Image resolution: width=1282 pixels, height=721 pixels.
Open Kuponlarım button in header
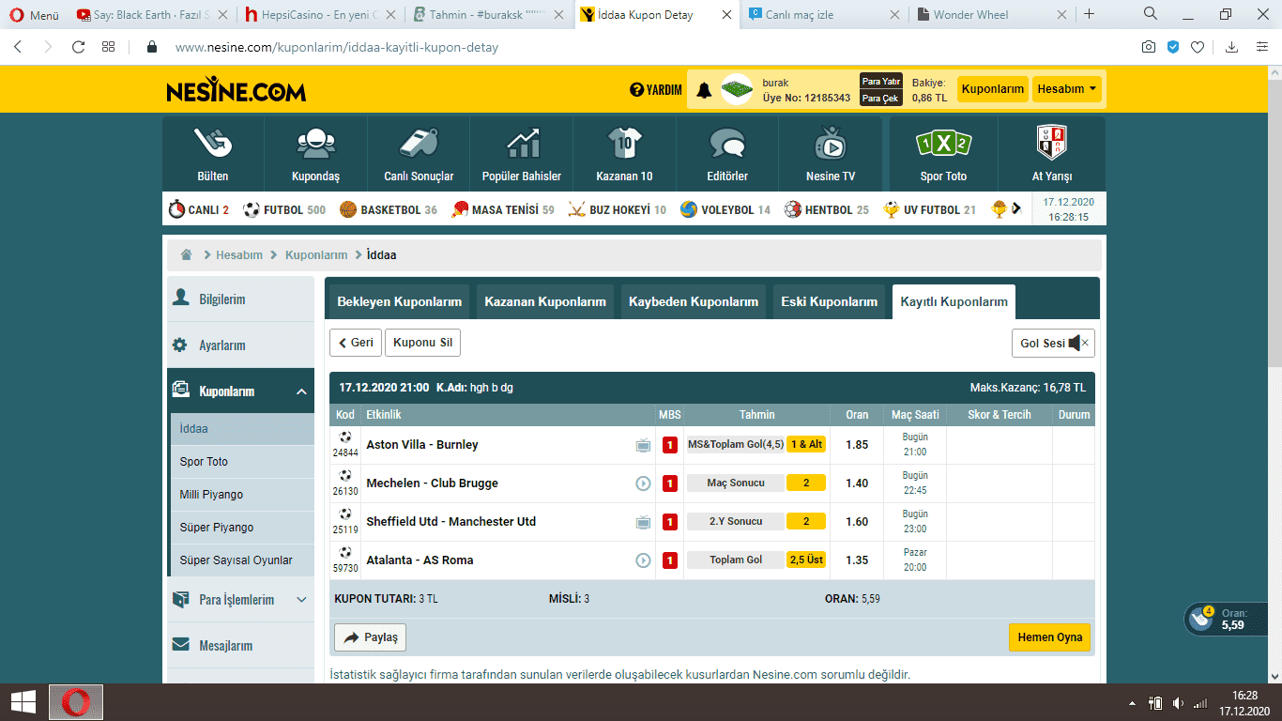coord(993,89)
